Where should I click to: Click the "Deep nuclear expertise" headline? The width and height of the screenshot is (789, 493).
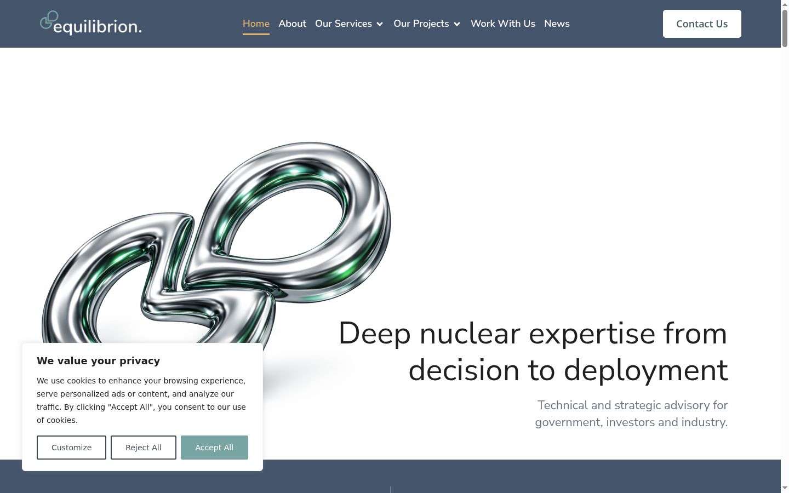pyautogui.click(x=533, y=352)
